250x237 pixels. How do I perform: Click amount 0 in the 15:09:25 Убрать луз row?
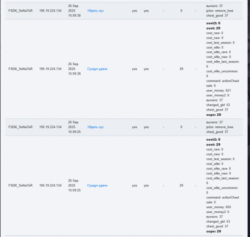click(x=181, y=127)
